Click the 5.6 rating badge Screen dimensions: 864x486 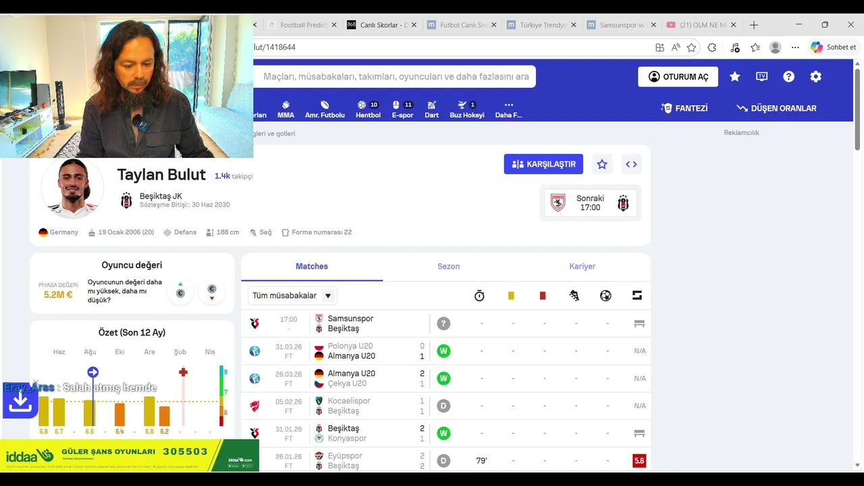coord(639,461)
